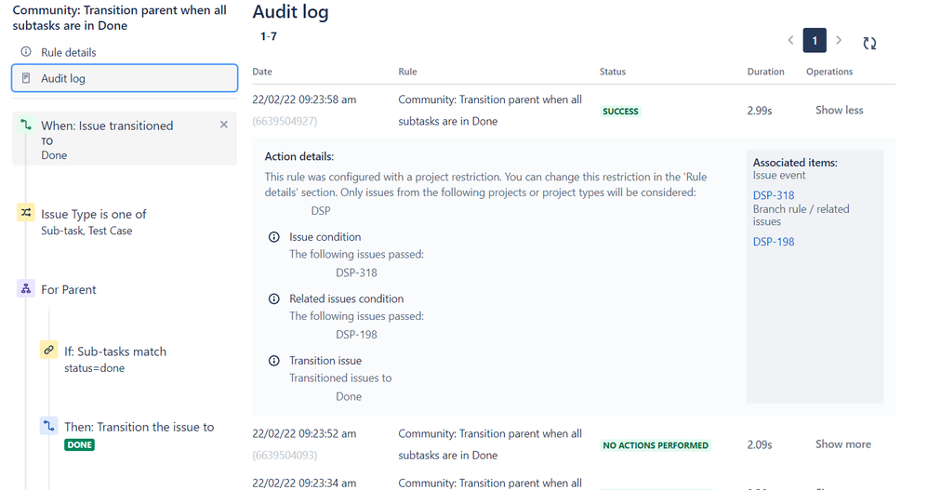928x490 pixels.
Task: Select page 1 of audit log
Action: (815, 40)
